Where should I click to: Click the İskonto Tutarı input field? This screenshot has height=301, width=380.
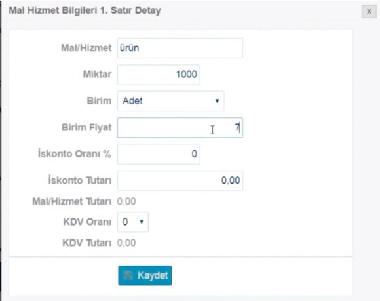180,180
